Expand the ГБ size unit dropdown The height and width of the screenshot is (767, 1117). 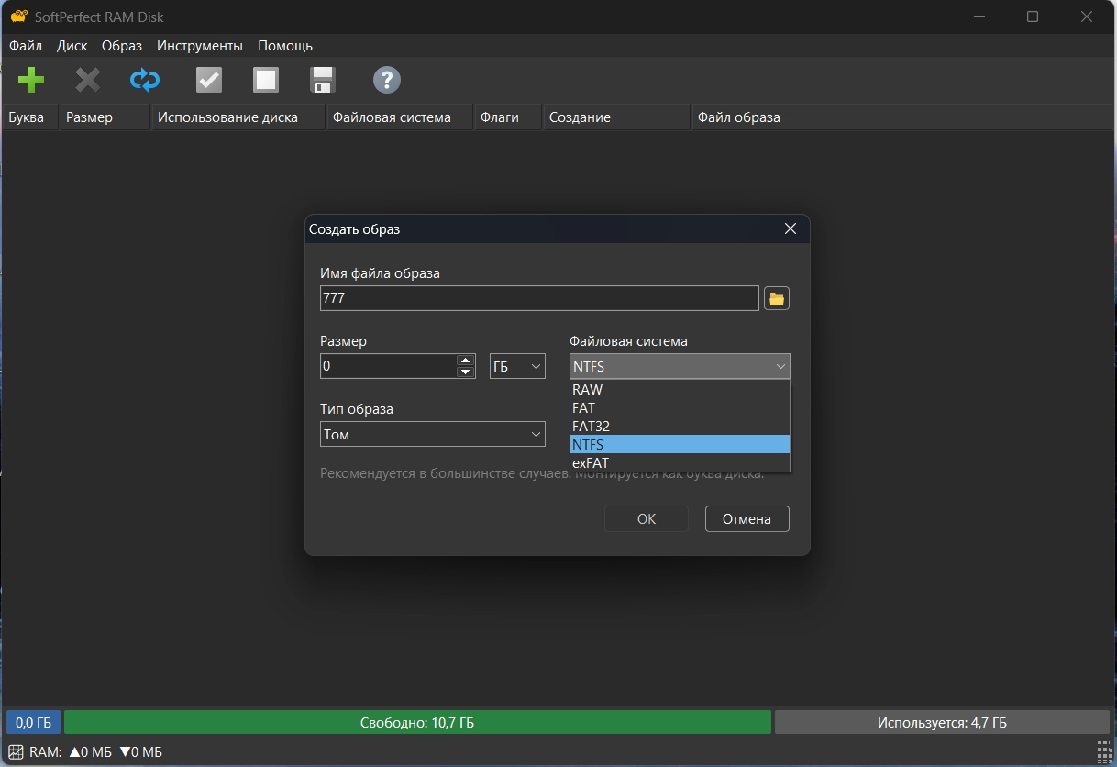point(518,367)
